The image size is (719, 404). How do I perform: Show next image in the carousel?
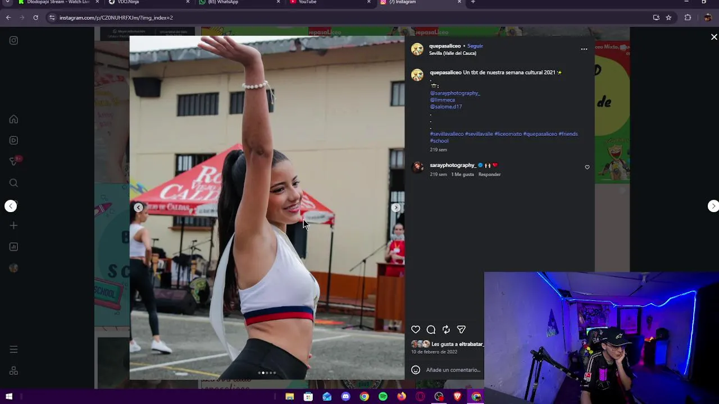click(396, 208)
